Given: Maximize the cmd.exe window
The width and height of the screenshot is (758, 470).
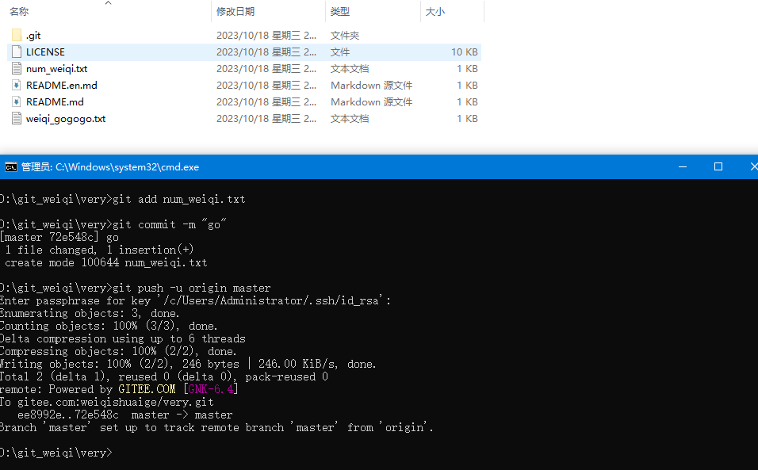Looking at the screenshot, I should [x=718, y=167].
